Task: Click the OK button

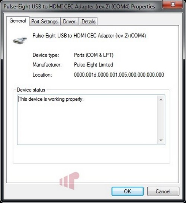Action: click(x=128, y=191)
